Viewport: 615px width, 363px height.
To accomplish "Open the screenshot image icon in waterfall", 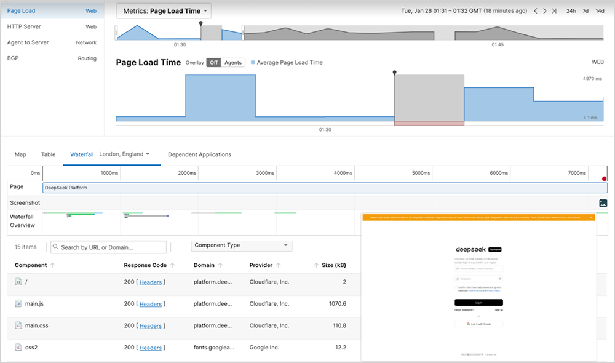I will pos(603,203).
